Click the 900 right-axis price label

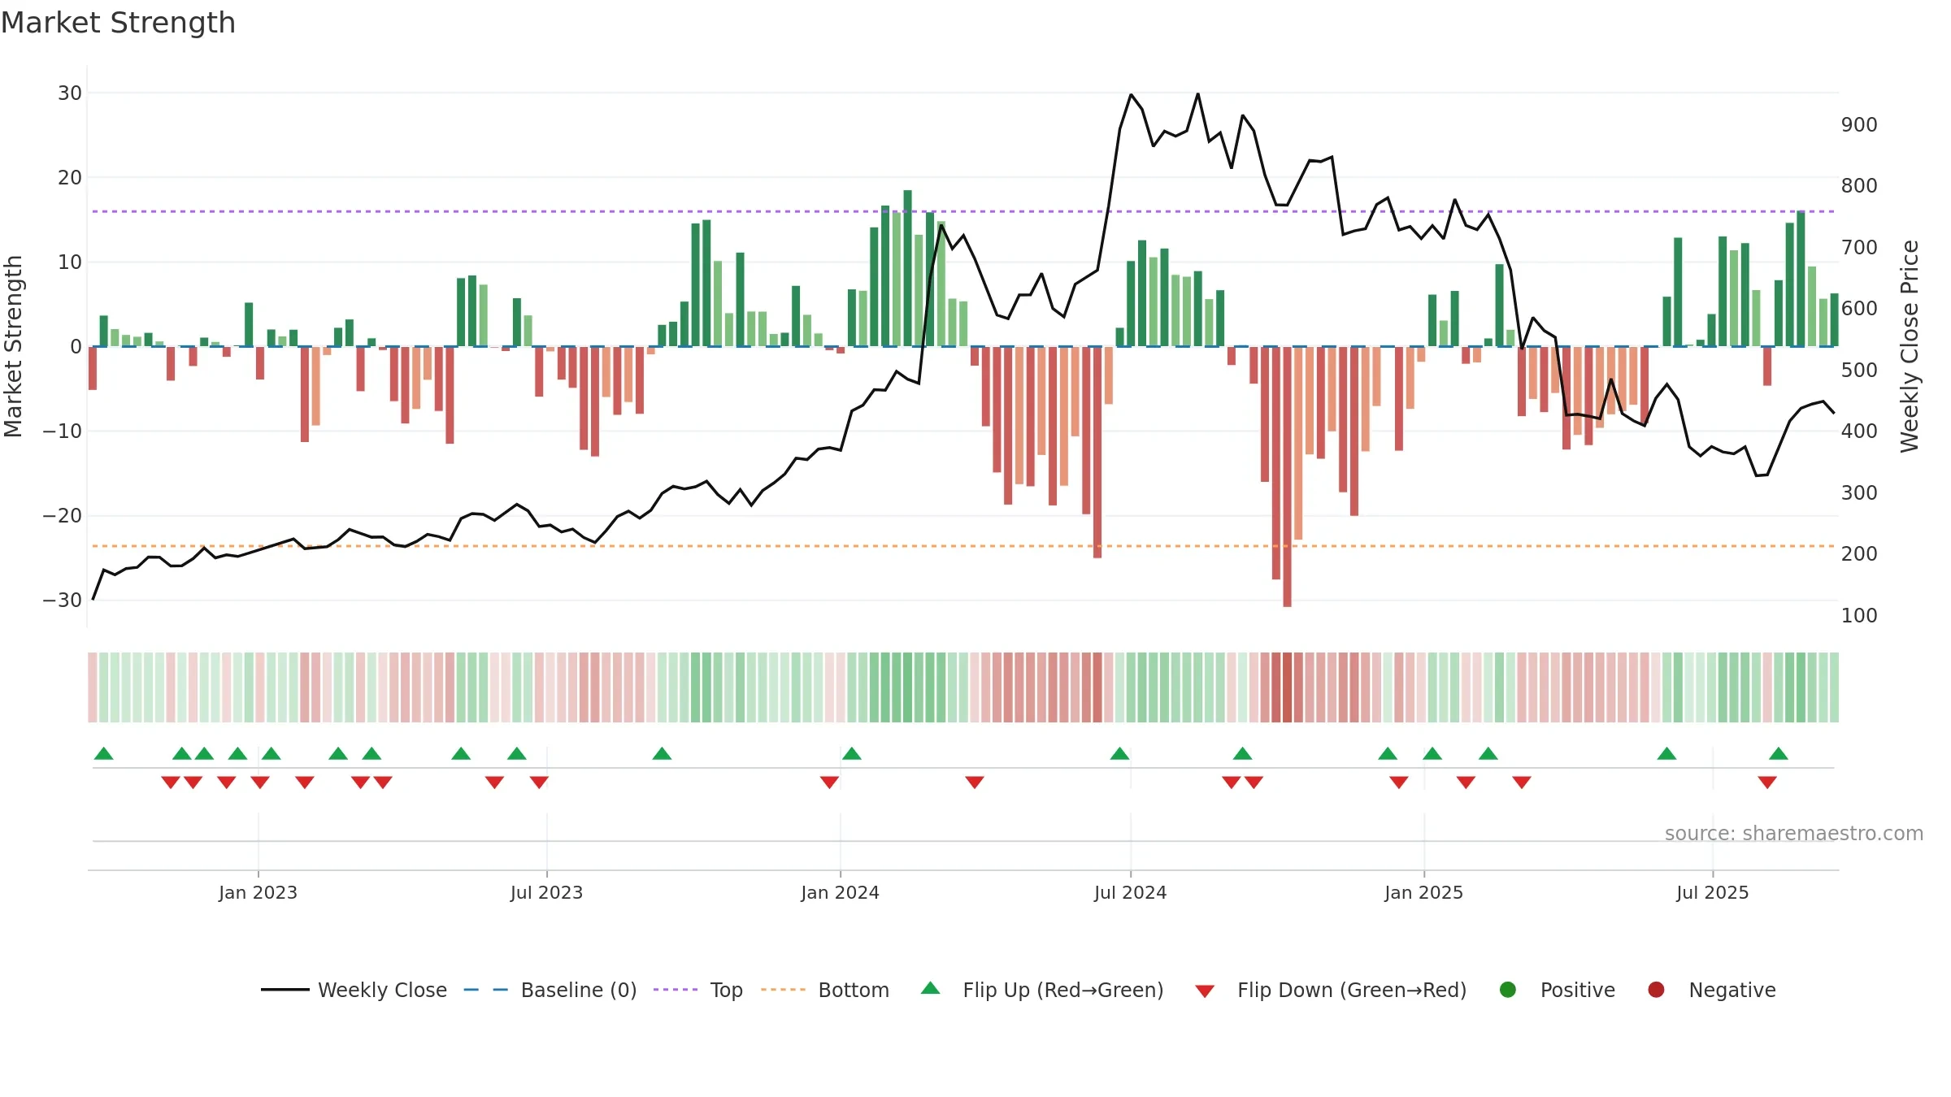tap(1860, 125)
